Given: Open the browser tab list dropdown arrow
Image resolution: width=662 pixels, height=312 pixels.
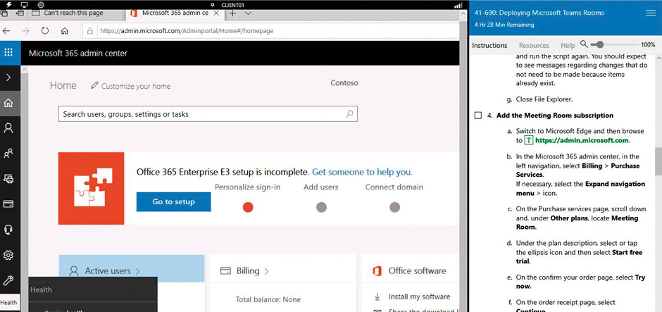Looking at the screenshot, I should coord(248,13).
